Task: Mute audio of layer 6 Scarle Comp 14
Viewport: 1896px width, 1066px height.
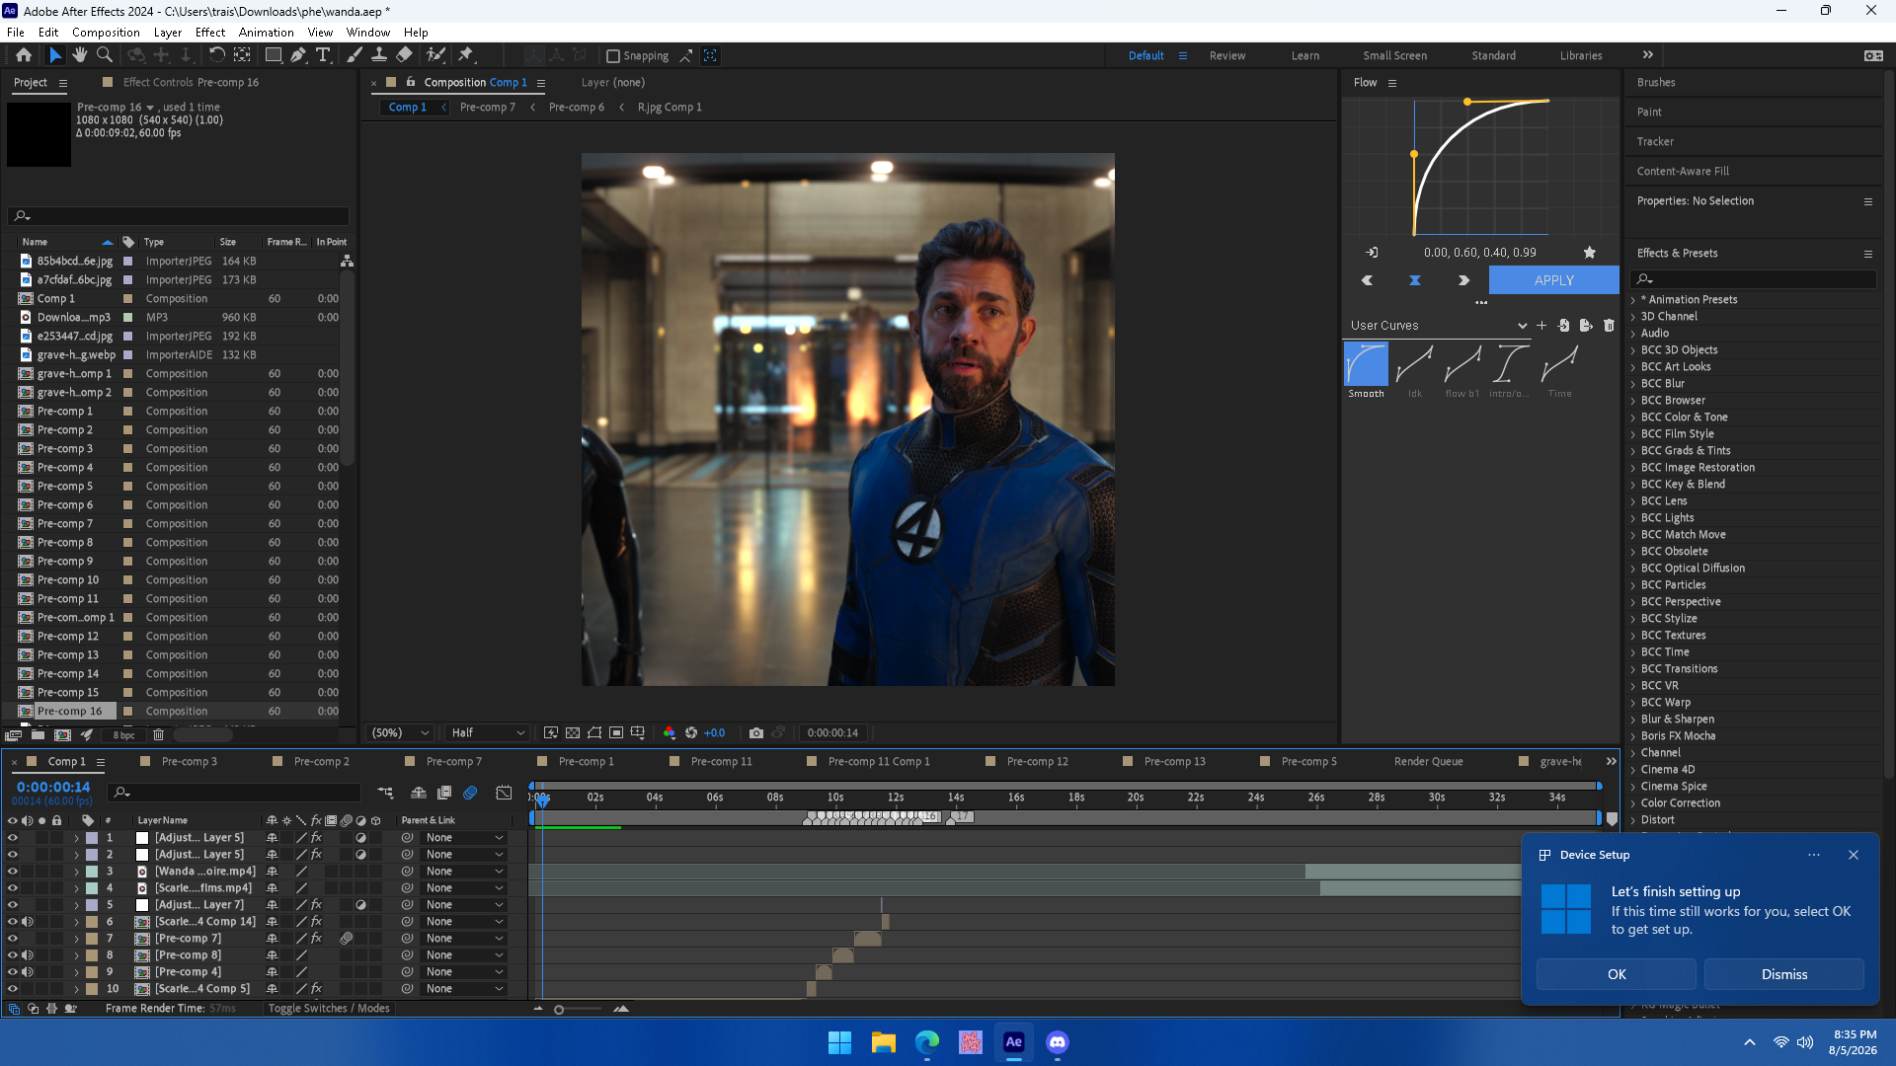Action: pos(28,922)
